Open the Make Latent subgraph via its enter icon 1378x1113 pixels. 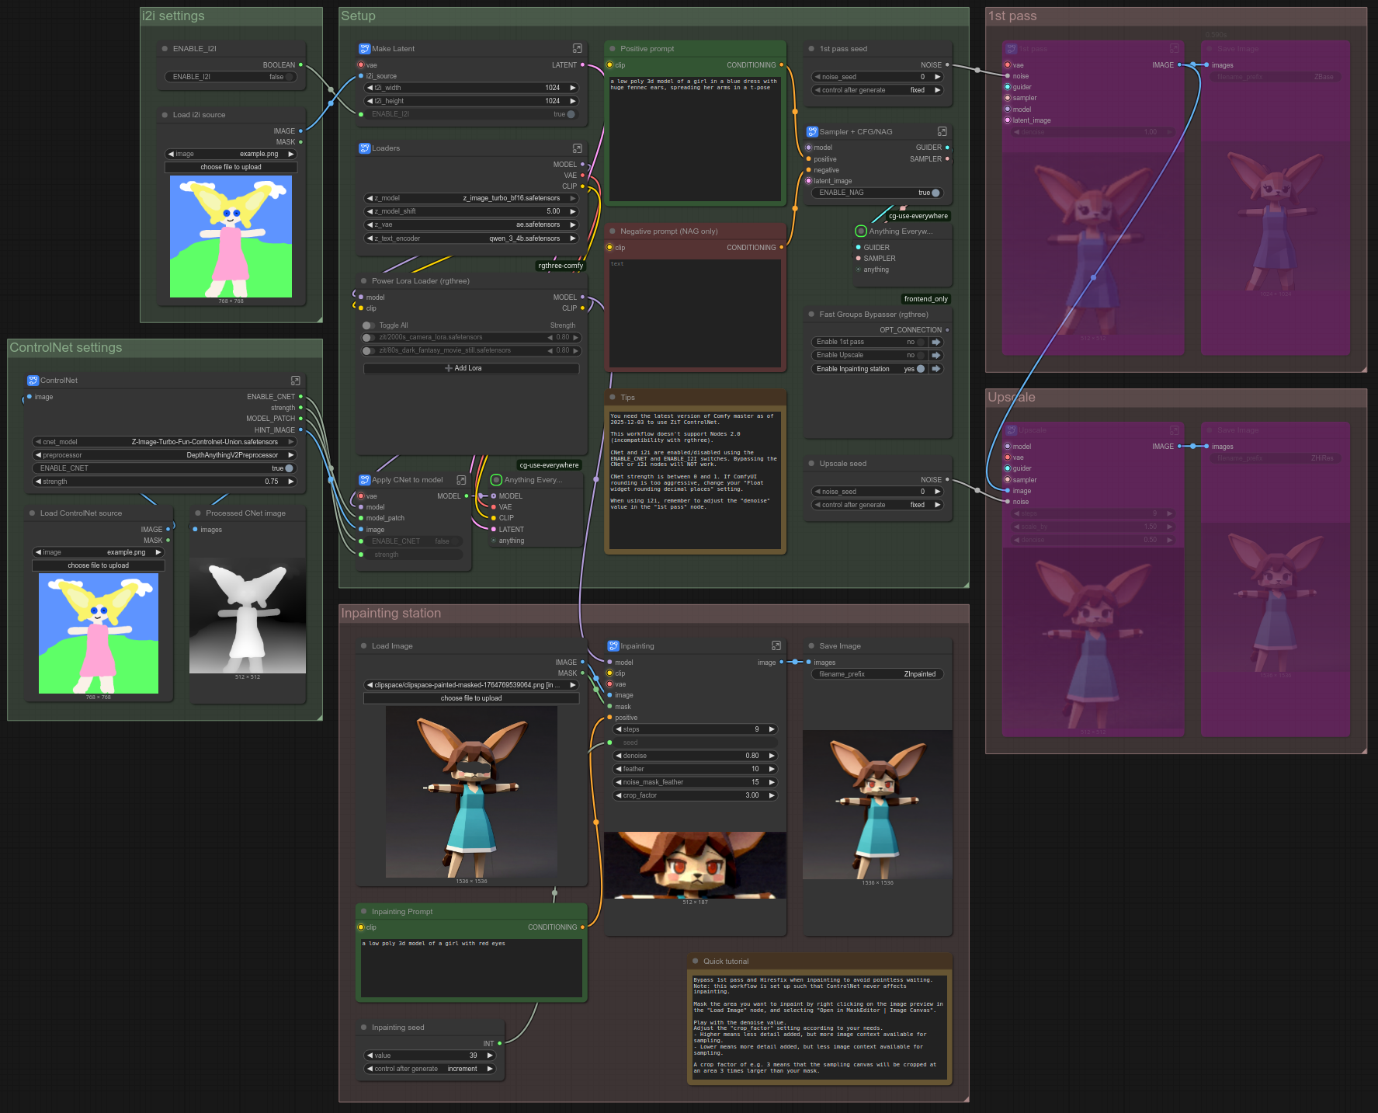pyautogui.click(x=578, y=49)
